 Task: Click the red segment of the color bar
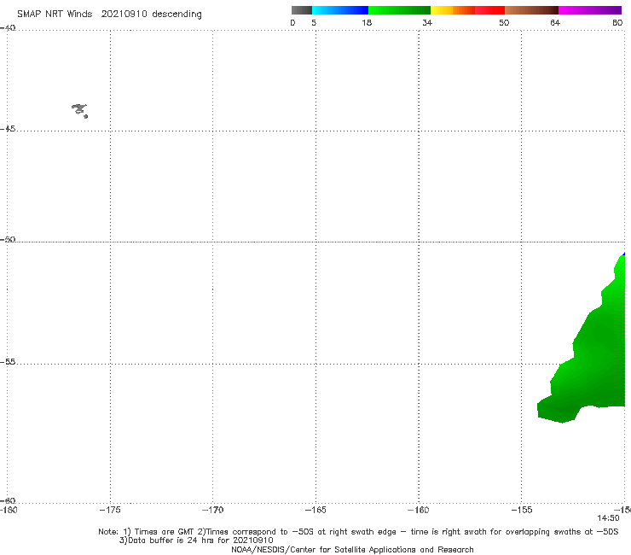coord(489,10)
